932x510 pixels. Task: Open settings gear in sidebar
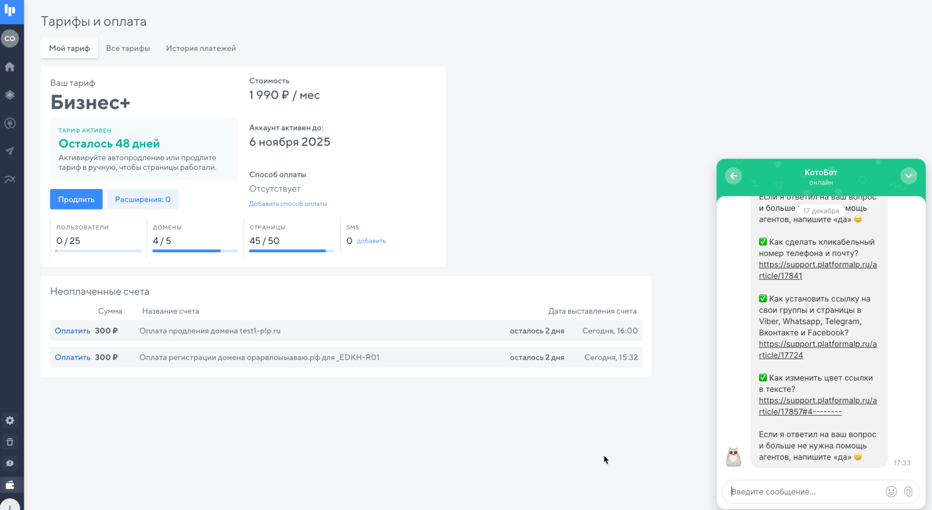coord(10,420)
